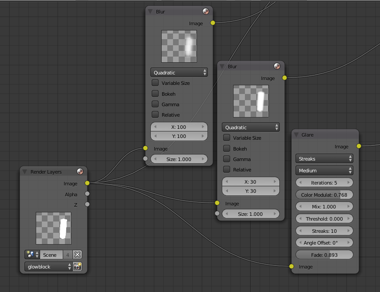Collapse the X: 100 Blur node

click(150, 11)
